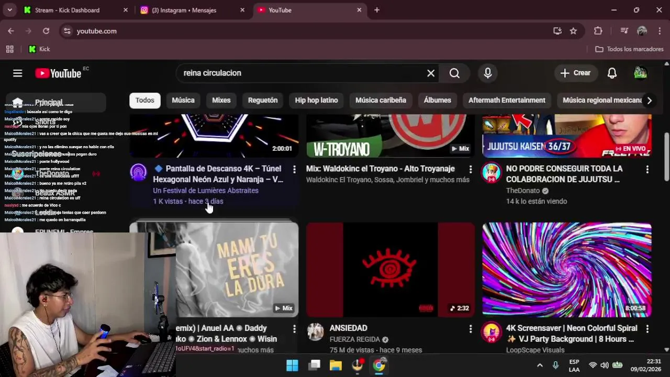Show hidden system tray icons
This screenshot has height=377, width=670.
(x=540, y=365)
